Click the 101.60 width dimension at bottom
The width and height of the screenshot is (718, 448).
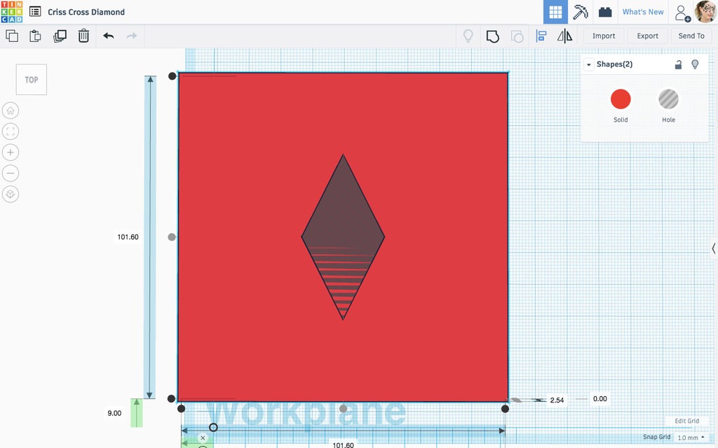343,444
